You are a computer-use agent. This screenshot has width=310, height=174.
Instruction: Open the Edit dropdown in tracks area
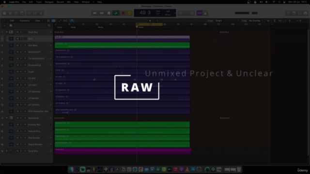tap(13, 21)
